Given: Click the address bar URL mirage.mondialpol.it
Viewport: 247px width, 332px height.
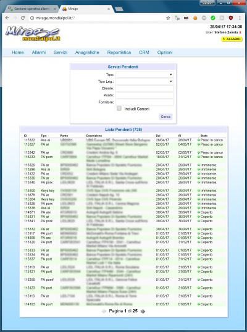Looking at the screenshot, I should 56,19.
